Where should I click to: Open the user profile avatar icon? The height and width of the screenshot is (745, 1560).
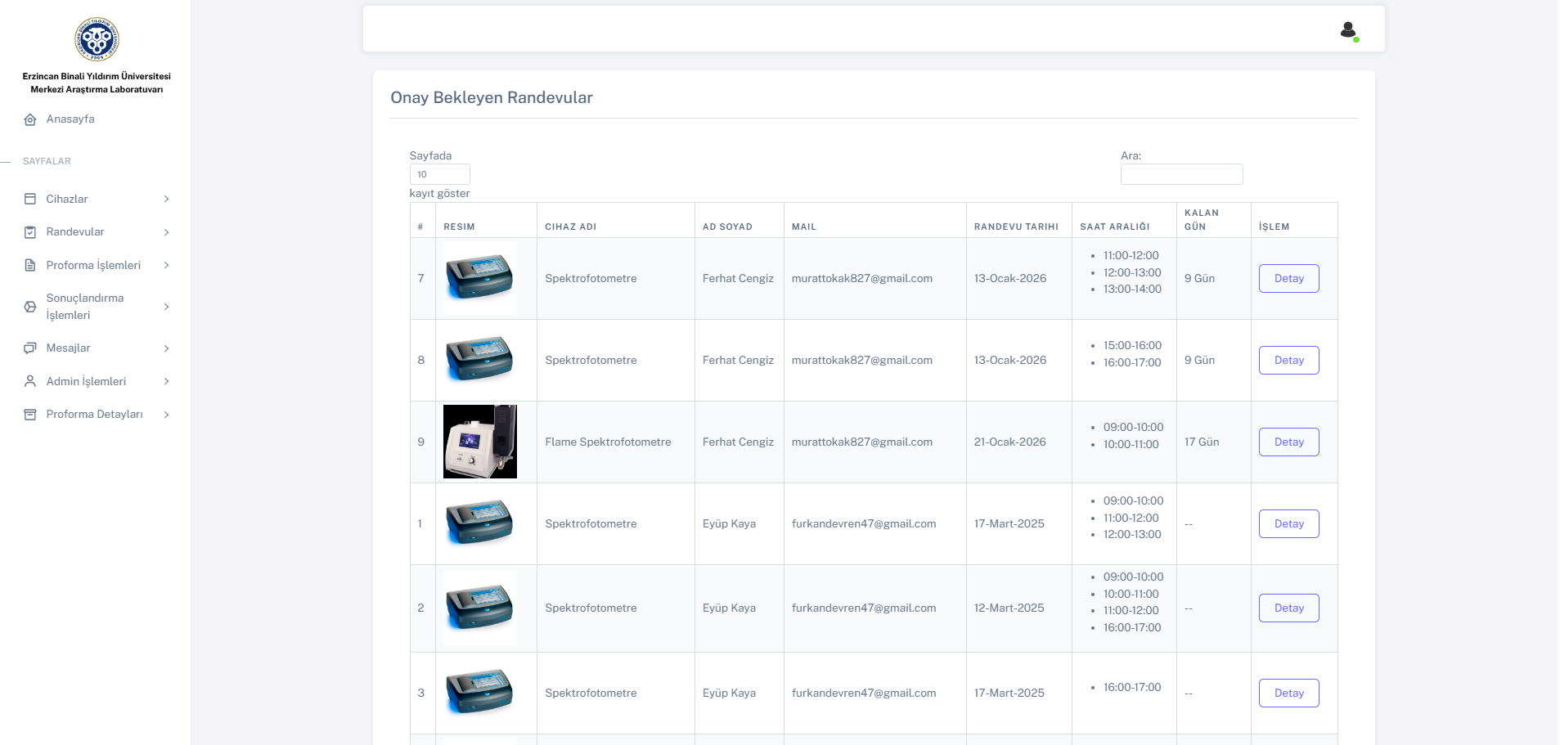(x=1348, y=30)
